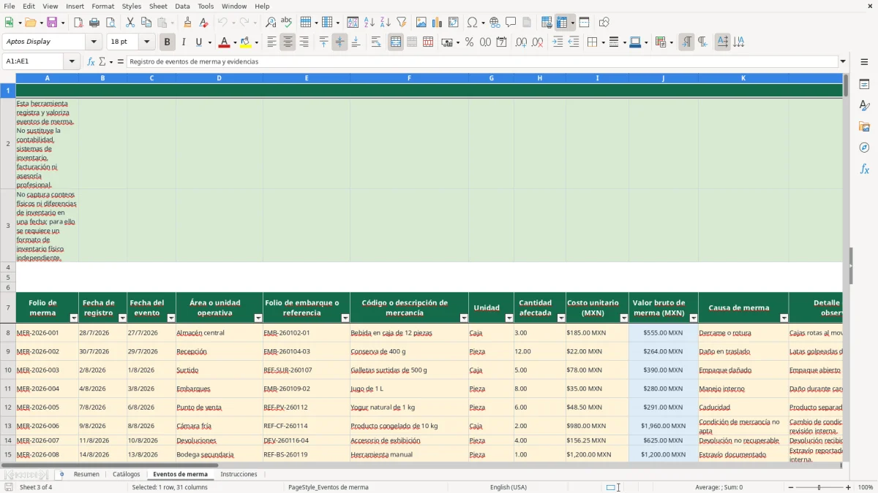
Task: Click the Insert Chart icon
Action: (438, 23)
